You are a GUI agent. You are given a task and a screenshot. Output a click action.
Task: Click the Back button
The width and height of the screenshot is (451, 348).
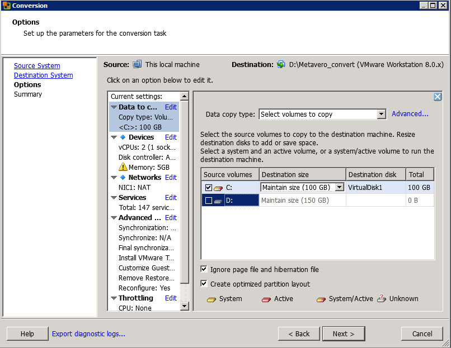[x=299, y=333]
